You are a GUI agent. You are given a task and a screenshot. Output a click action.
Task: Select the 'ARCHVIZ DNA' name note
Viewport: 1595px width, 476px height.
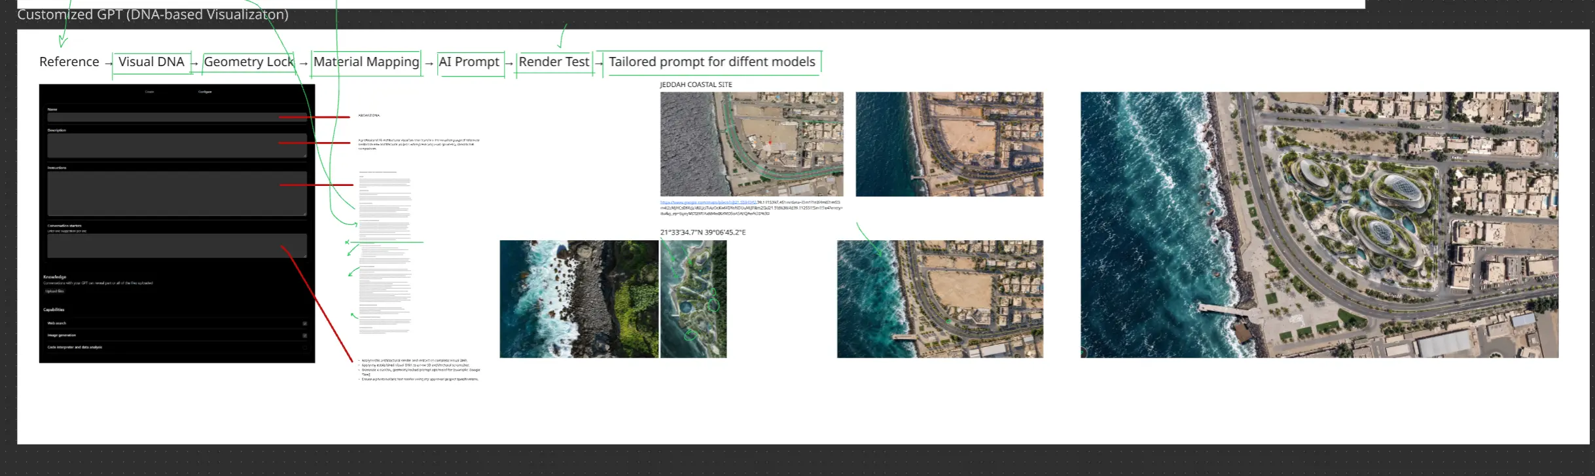[x=368, y=115]
